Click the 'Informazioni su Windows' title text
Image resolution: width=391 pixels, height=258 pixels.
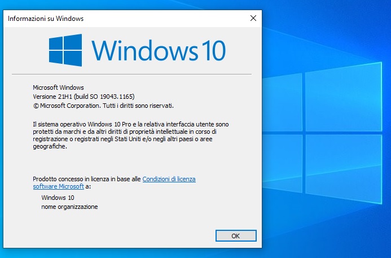(46, 19)
